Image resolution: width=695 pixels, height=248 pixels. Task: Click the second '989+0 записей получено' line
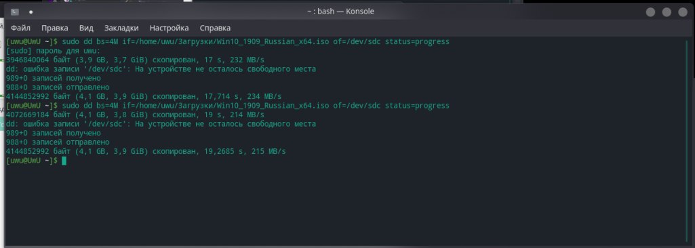53,133
